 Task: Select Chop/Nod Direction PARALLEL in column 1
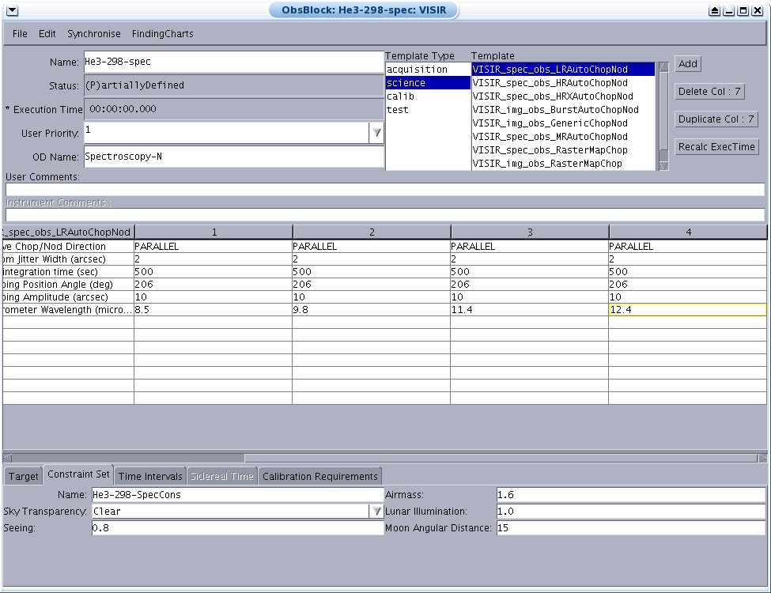[x=214, y=247]
